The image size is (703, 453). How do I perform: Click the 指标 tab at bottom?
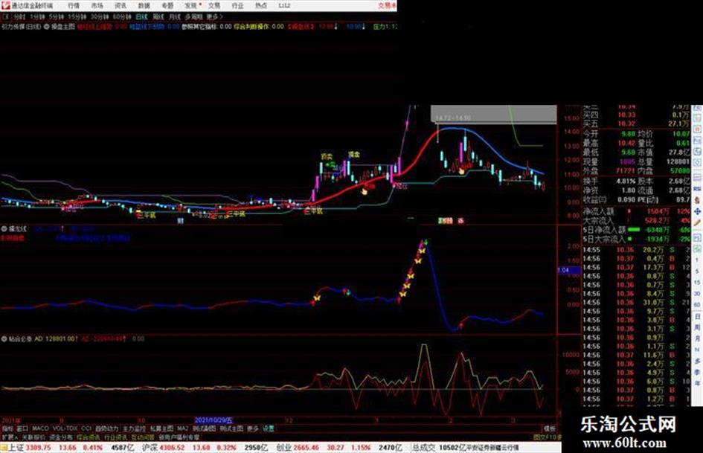[x=7, y=428]
